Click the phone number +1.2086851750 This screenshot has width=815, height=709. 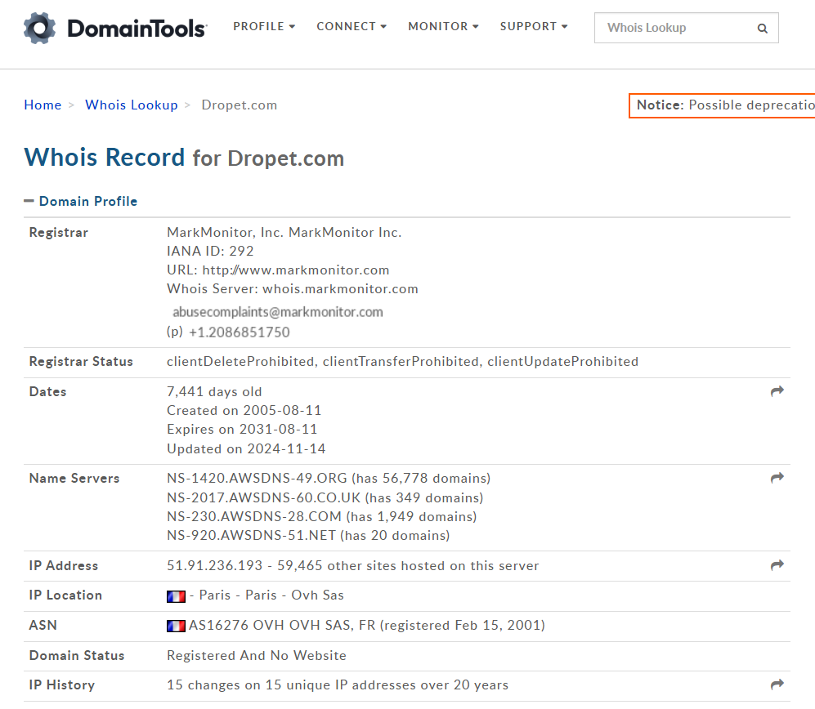click(239, 332)
